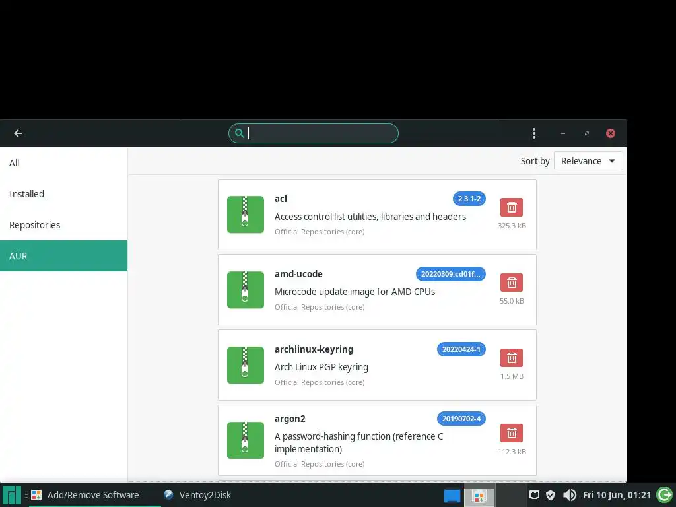Screen dimensions: 676x507
Task: Click the 1.5 MB size label
Action: coord(512,376)
